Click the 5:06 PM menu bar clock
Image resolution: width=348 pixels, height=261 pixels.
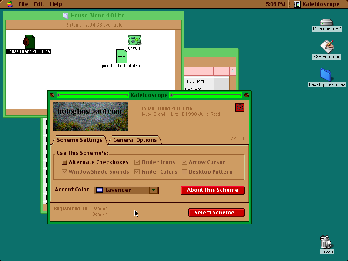tap(276, 4)
